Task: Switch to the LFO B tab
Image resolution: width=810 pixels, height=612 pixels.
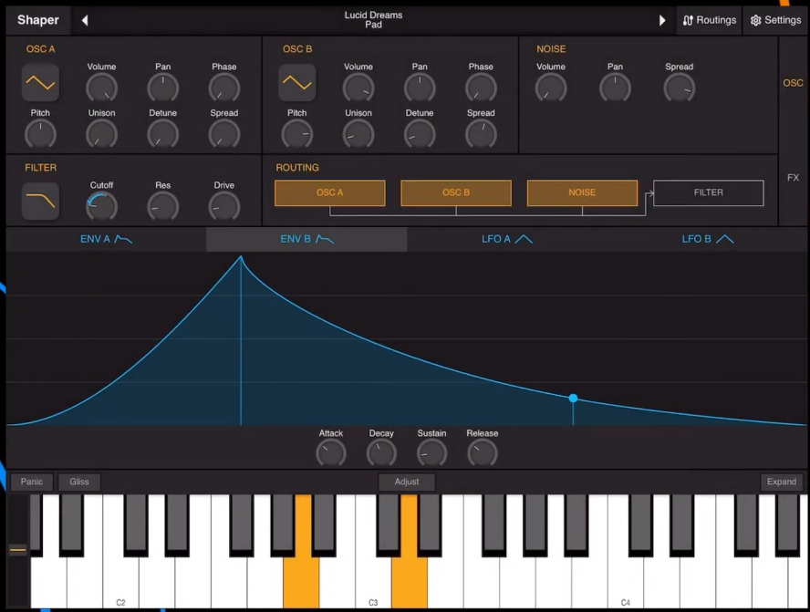Action: pos(707,239)
